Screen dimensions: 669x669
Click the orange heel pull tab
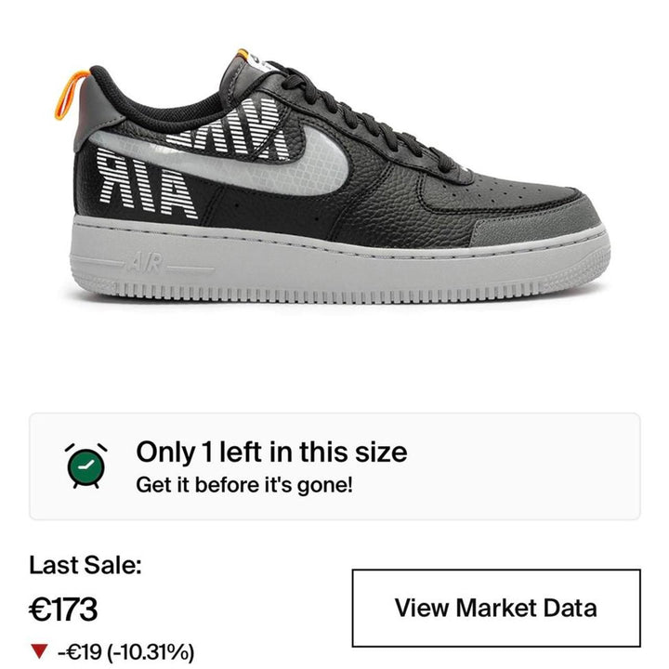pyautogui.click(x=71, y=95)
